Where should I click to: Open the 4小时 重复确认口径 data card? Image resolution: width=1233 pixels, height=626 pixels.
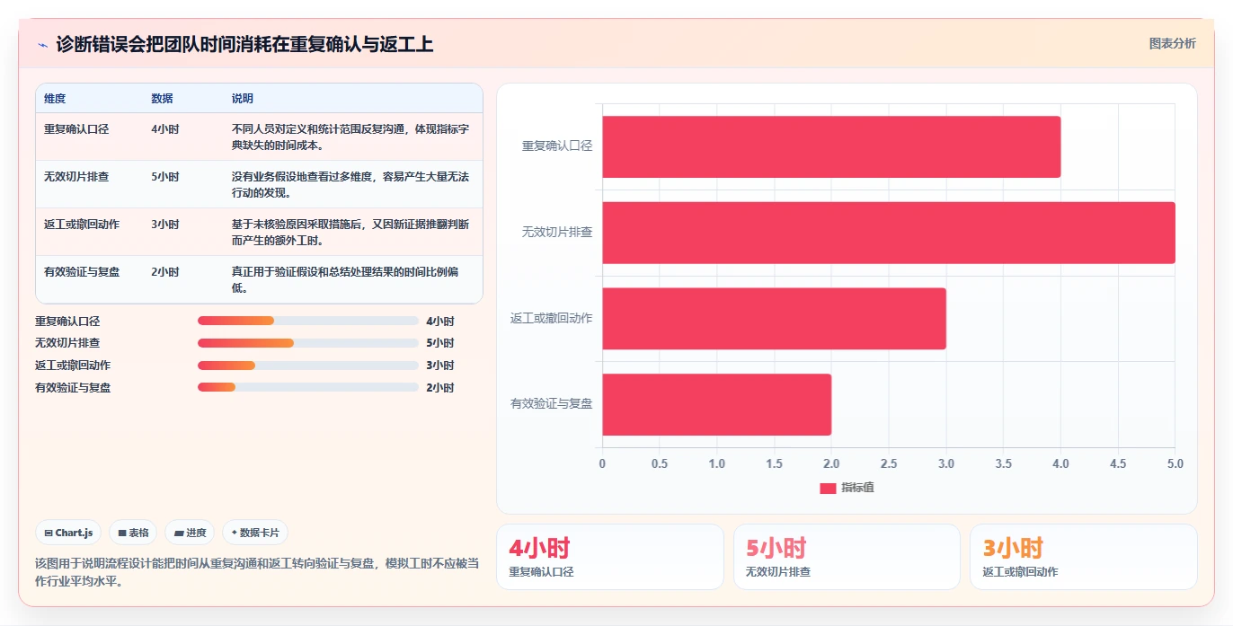click(x=610, y=557)
